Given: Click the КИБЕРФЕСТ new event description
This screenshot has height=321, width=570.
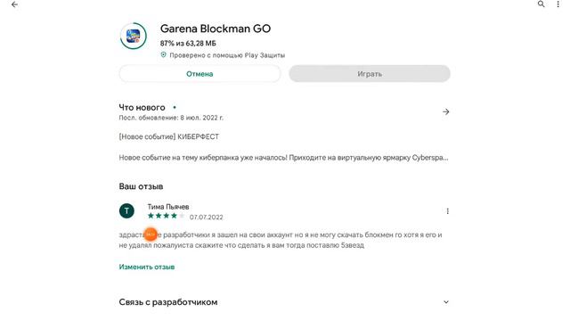Looking at the screenshot, I should tap(169, 136).
